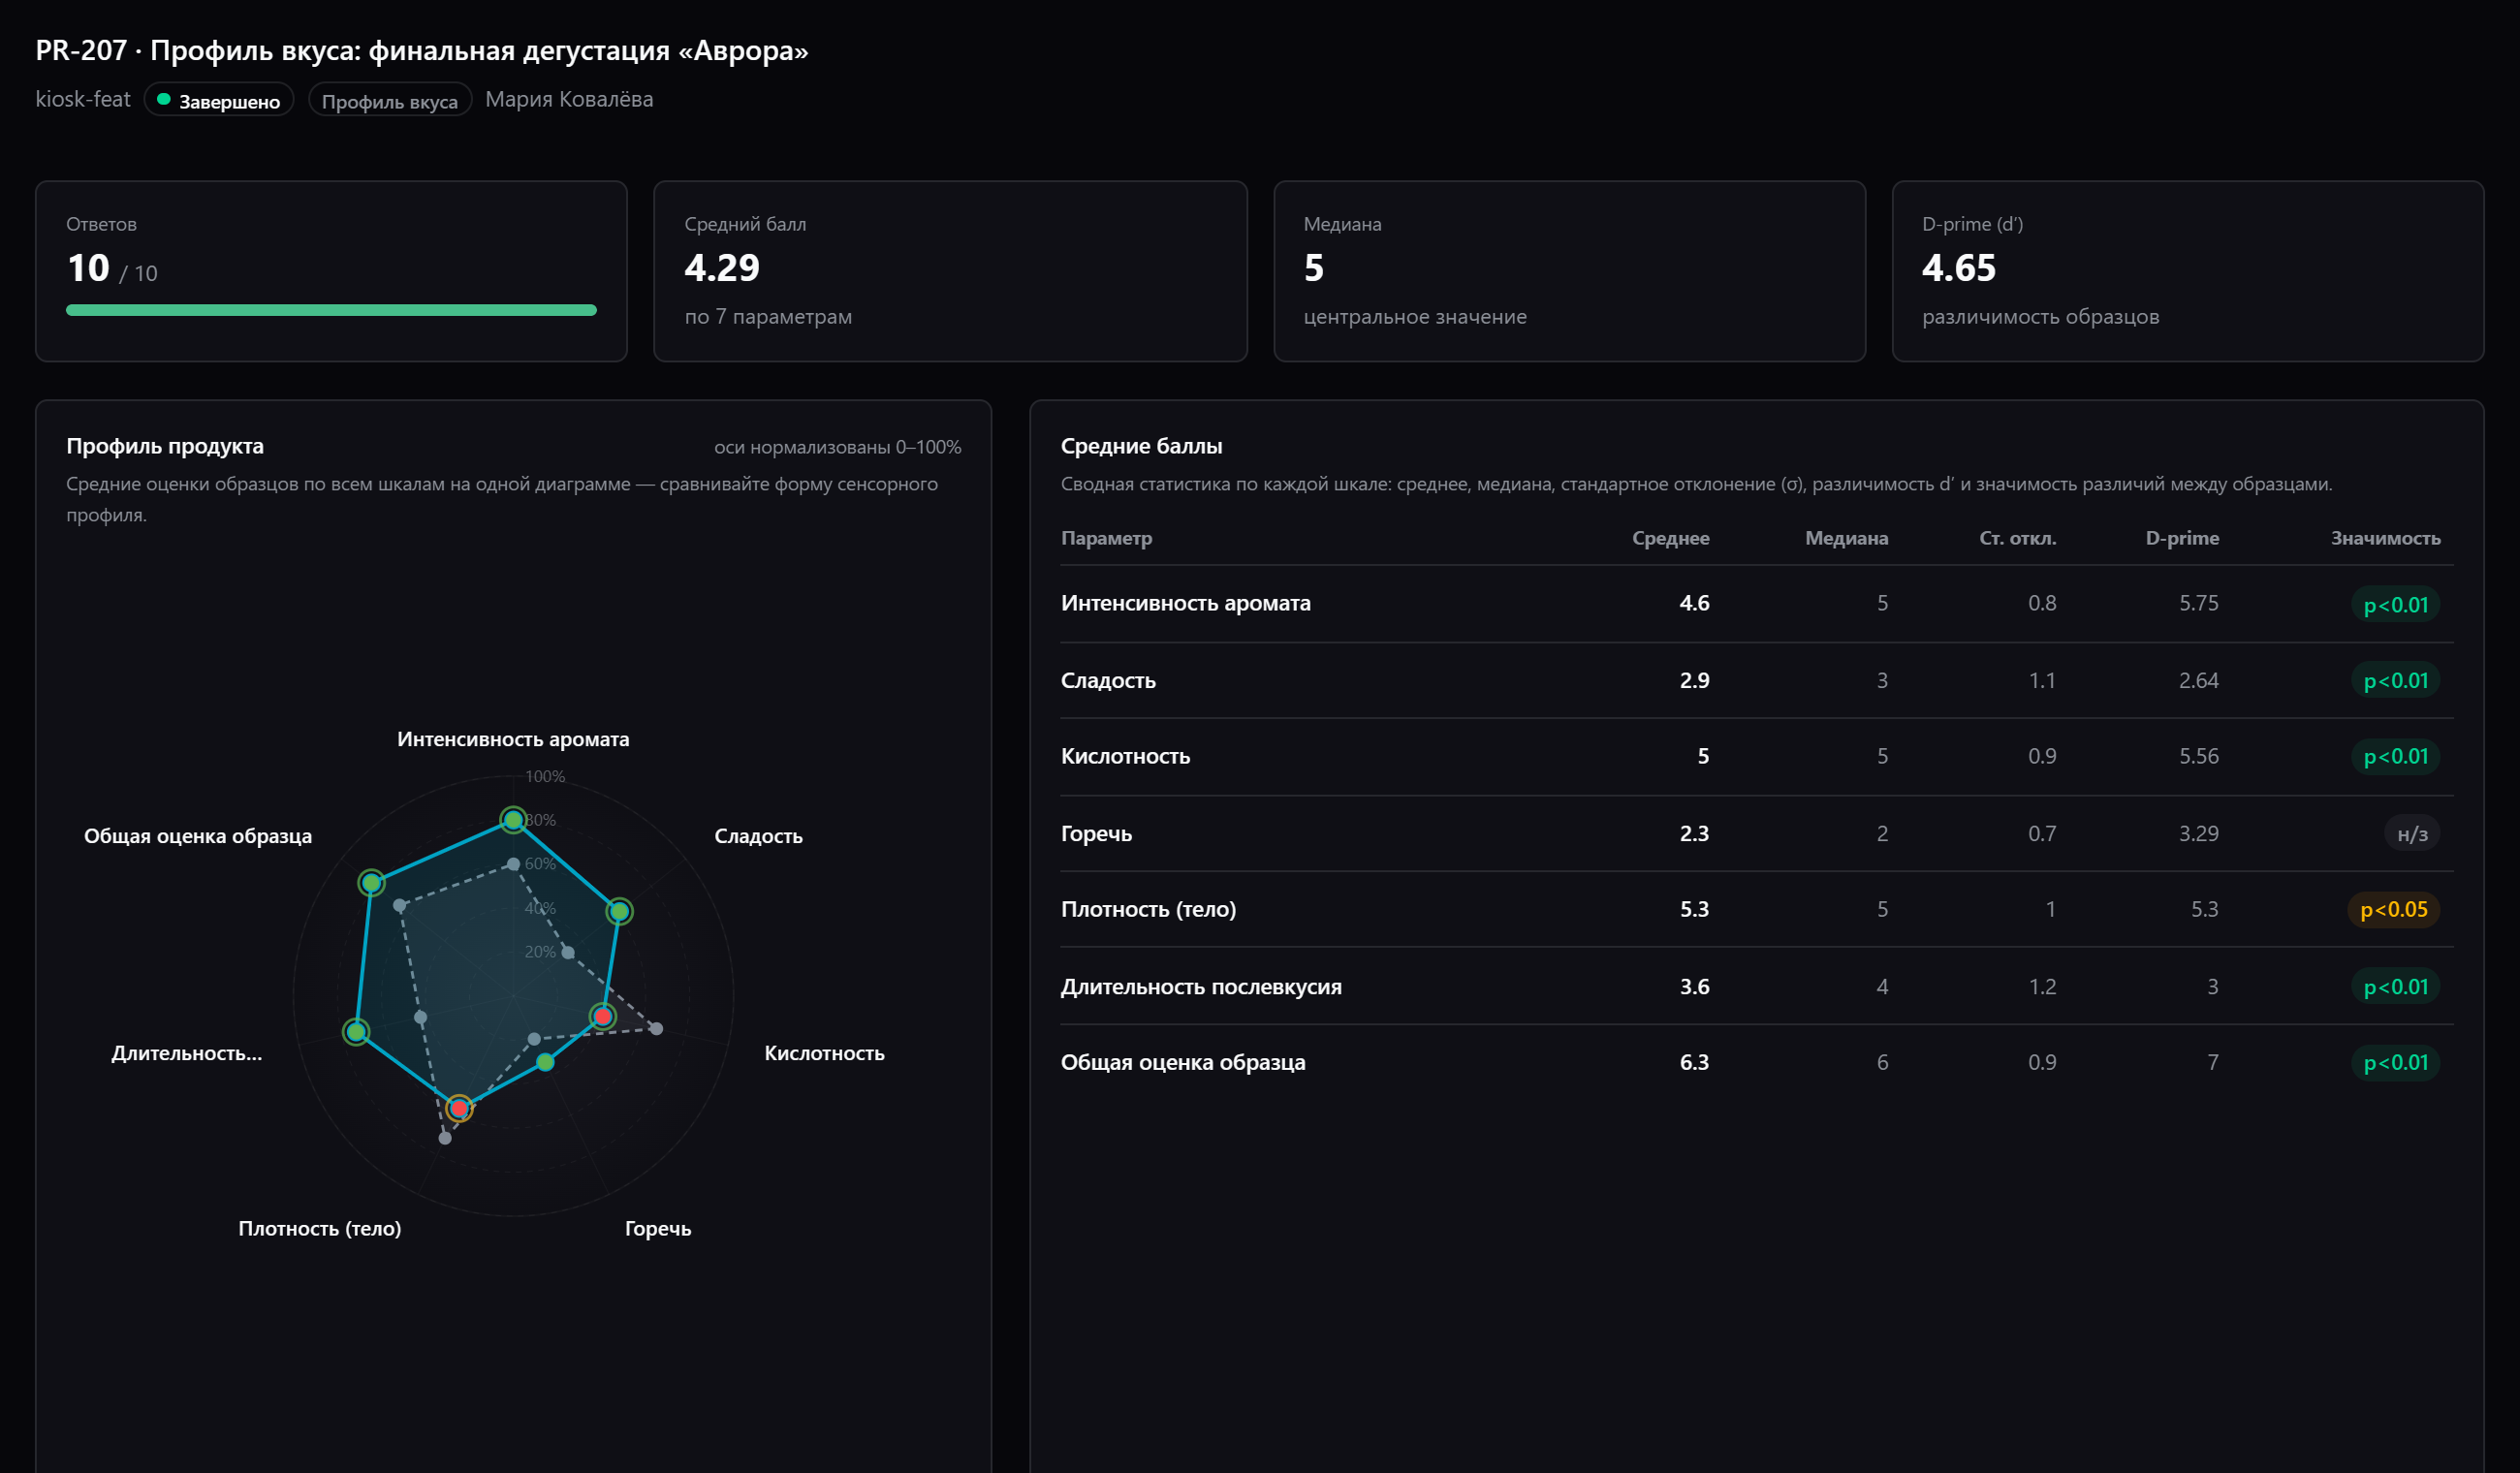Click the green radar point on Горечь axis
2520x1473 pixels.
click(545, 1062)
